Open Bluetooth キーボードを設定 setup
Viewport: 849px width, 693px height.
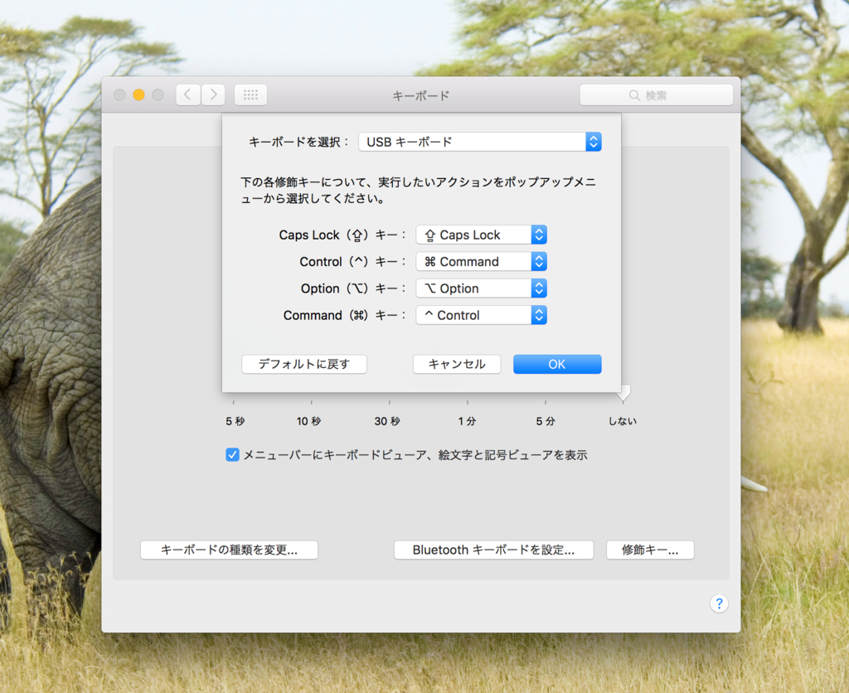(493, 550)
